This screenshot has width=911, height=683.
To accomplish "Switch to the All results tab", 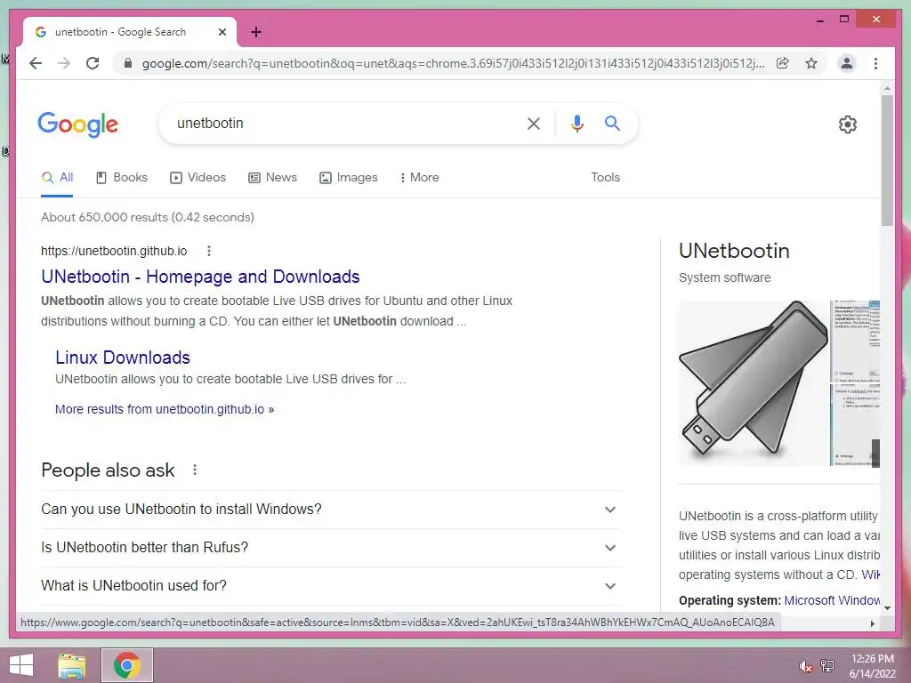I will [58, 178].
